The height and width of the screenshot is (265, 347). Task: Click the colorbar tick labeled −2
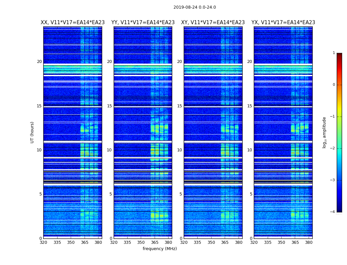(332, 148)
